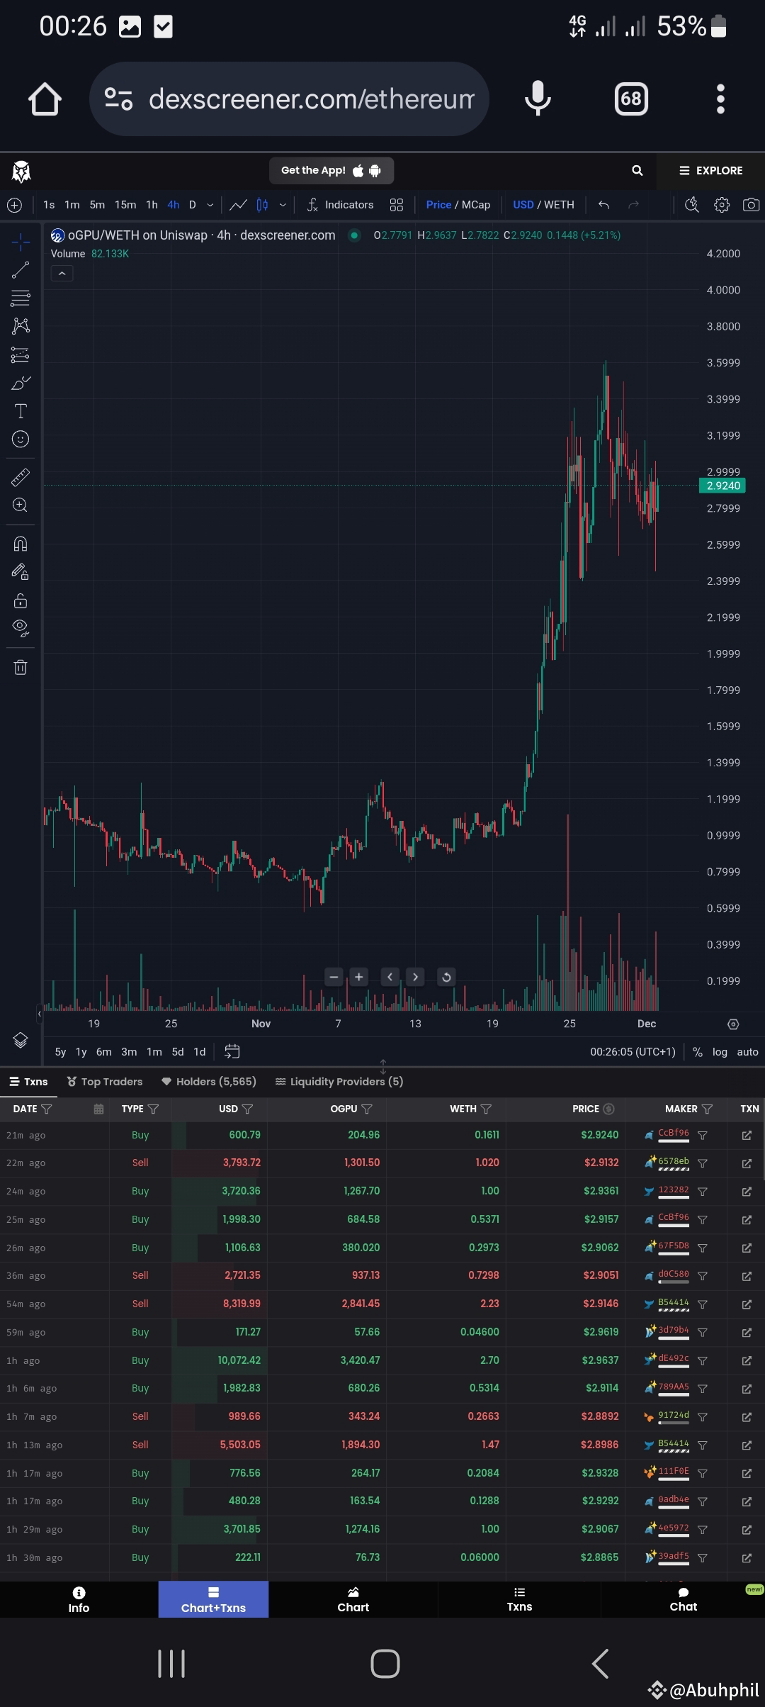
Task: Reset the chart view
Action: tap(446, 977)
